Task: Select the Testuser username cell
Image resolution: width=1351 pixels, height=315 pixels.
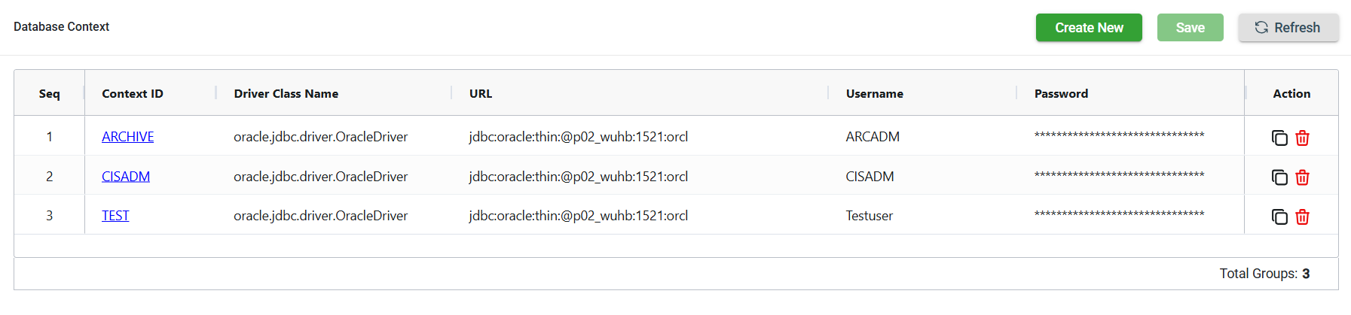Action: (x=869, y=216)
